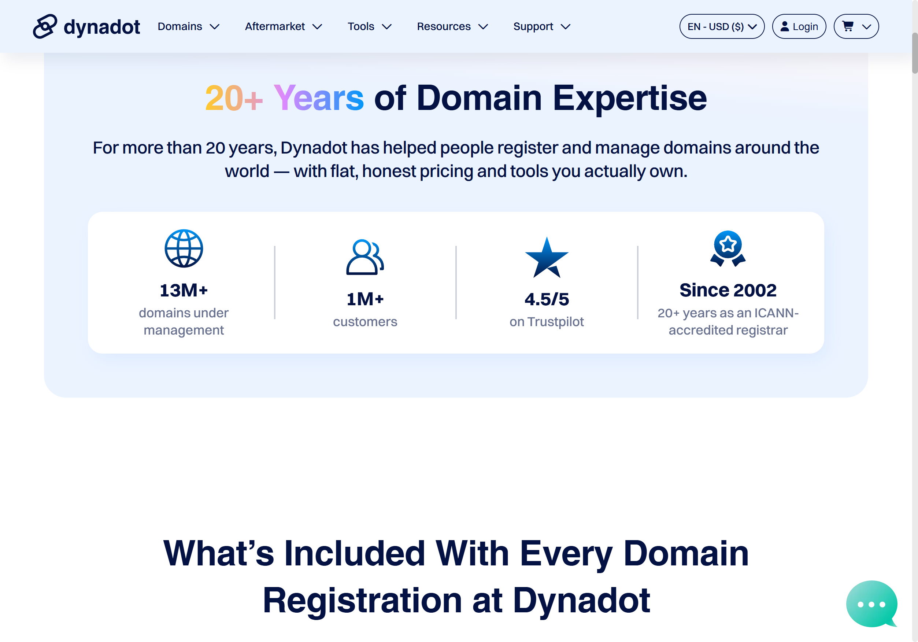This screenshot has height=642, width=918.
Task: Click the '1M+' statistic text
Action: pyautogui.click(x=365, y=299)
